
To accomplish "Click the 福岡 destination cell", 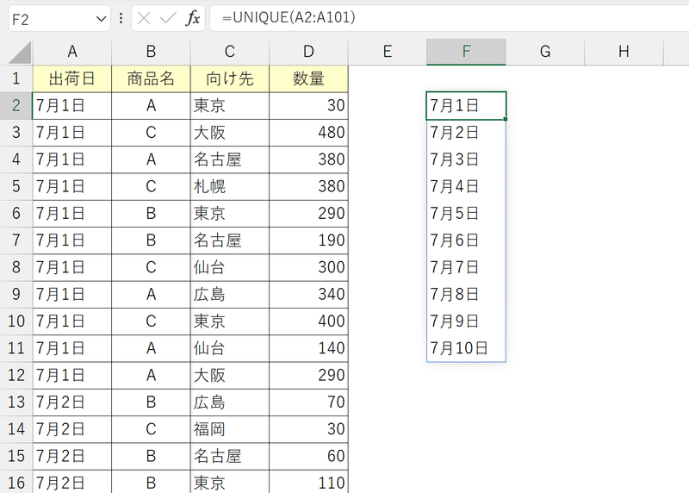I will (x=230, y=429).
